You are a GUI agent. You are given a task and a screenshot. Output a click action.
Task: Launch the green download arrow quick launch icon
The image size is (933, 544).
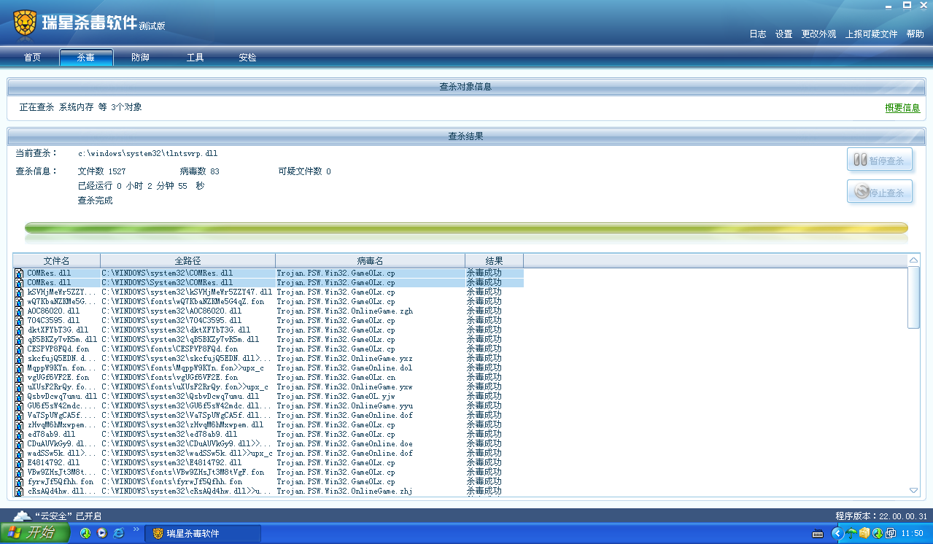pos(85,533)
